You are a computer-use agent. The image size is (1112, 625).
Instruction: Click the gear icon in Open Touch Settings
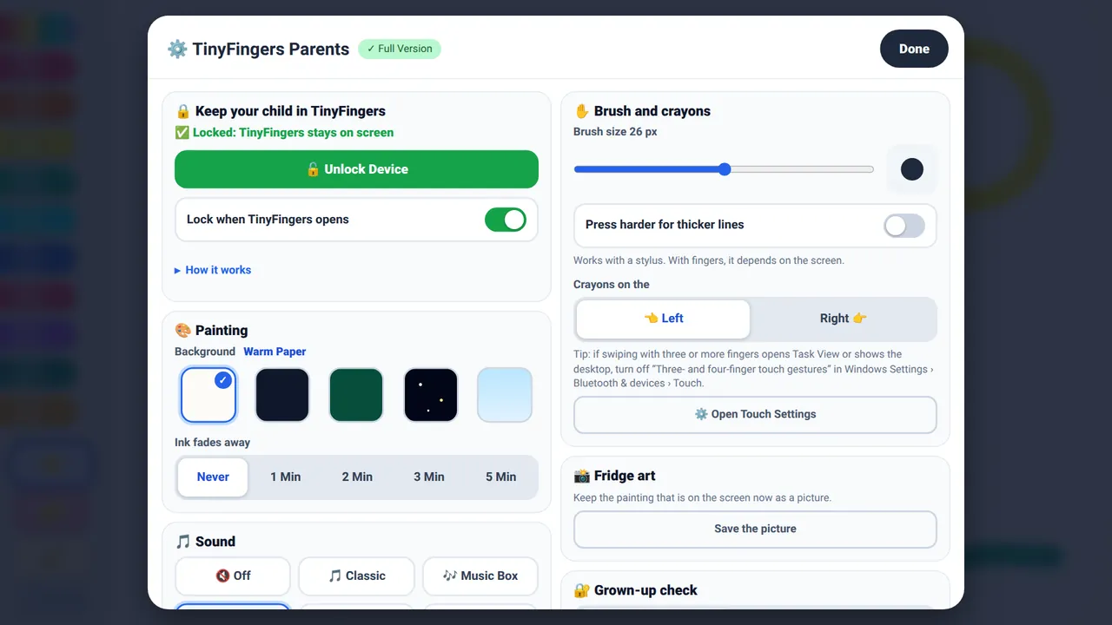tap(701, 414)
